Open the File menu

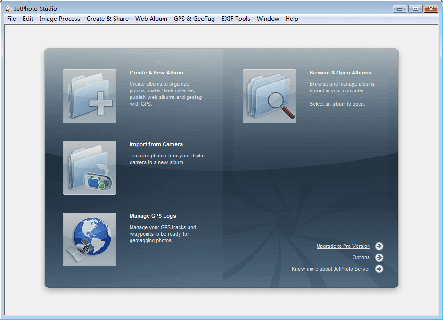12,19
